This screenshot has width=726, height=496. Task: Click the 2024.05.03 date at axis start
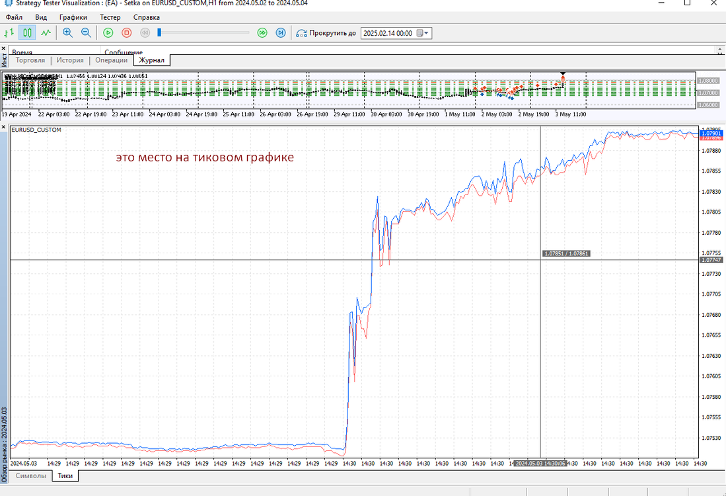coord(24,463)
